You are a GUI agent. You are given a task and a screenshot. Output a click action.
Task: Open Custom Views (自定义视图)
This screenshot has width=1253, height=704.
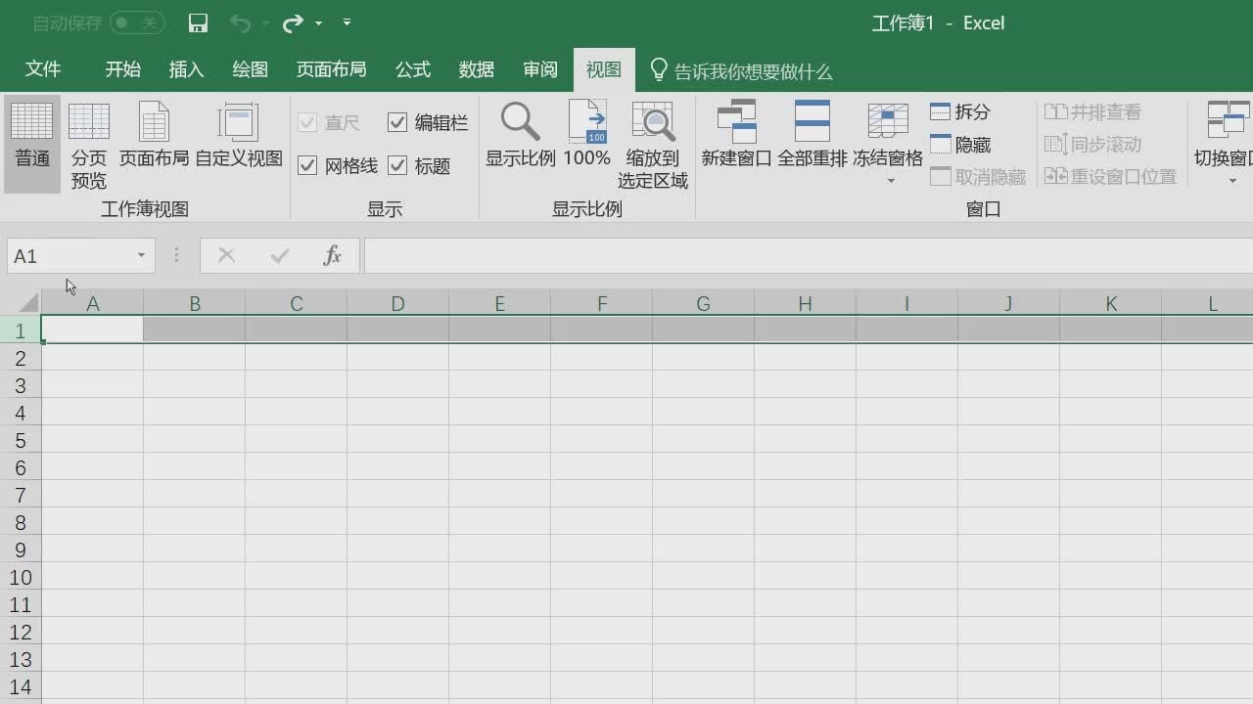(x=238, y=135)
